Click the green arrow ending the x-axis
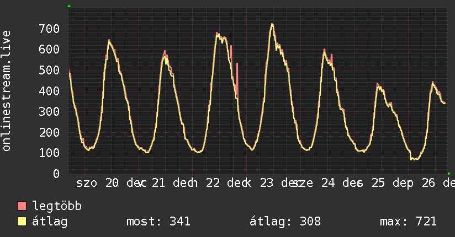Image resolution: width=455 pixels, height=237 pixels. [449, 174]
